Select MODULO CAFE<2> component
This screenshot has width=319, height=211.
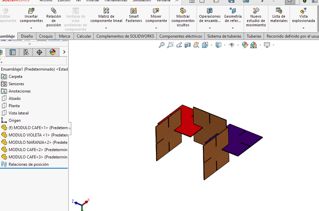point(34,150)
